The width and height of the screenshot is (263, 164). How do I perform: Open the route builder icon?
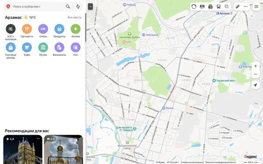point(78,7)
